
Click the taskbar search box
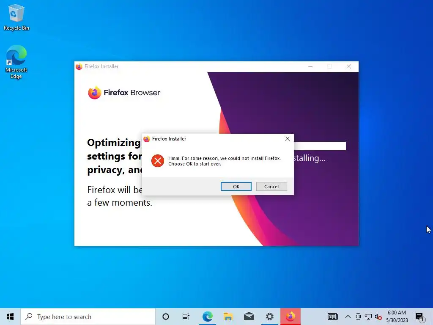click(88, 317)
